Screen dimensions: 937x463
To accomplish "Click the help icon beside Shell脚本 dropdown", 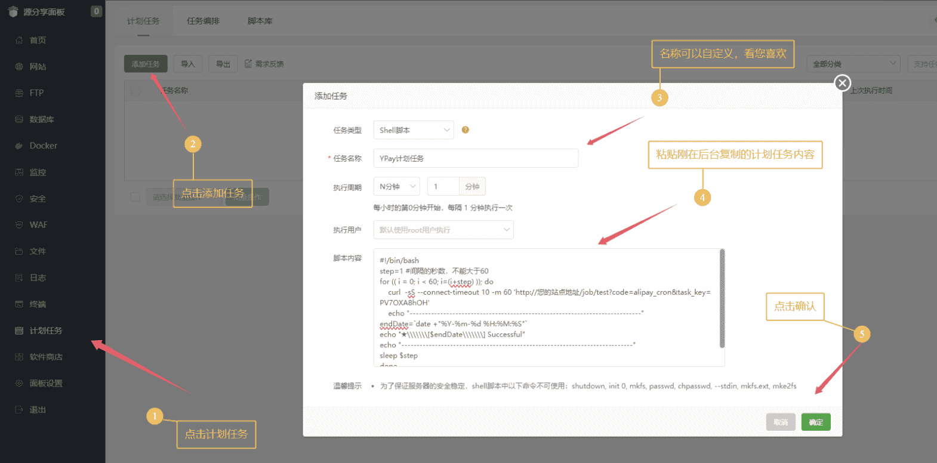I will click(466, 130).
